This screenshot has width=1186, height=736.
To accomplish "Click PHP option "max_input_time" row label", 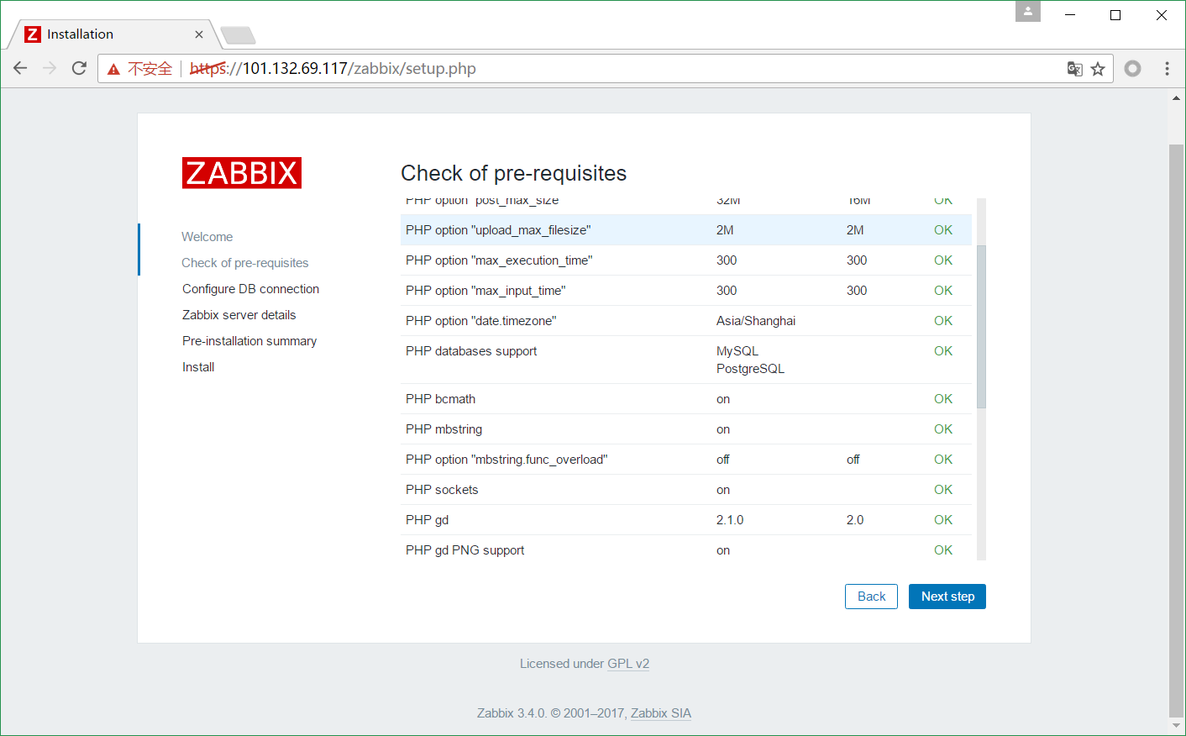I will click(x=485, y=291).
